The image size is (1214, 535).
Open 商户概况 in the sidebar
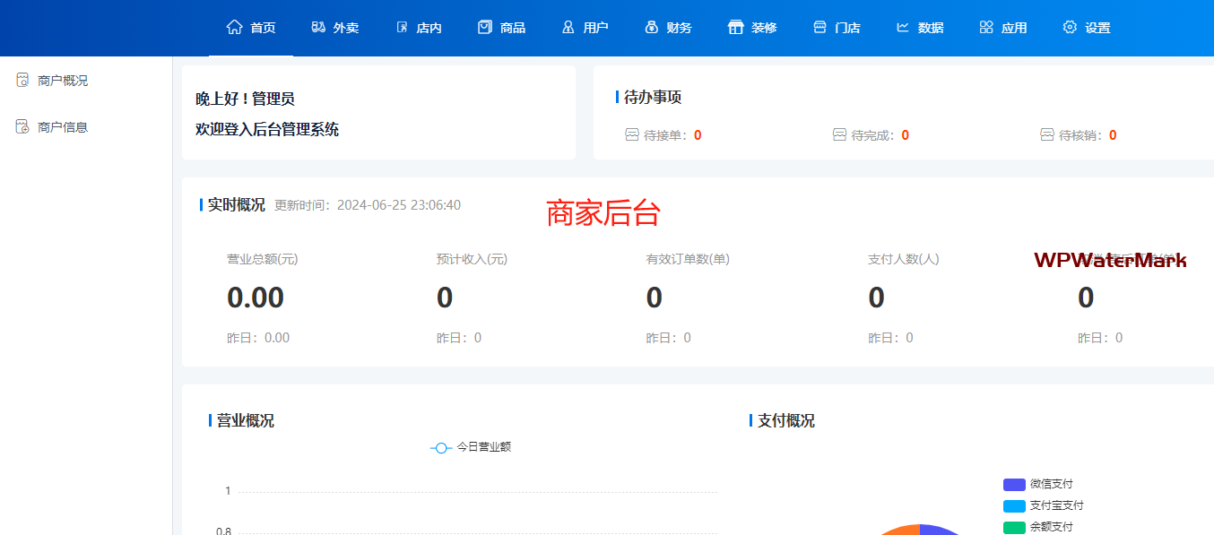point(62,81)
